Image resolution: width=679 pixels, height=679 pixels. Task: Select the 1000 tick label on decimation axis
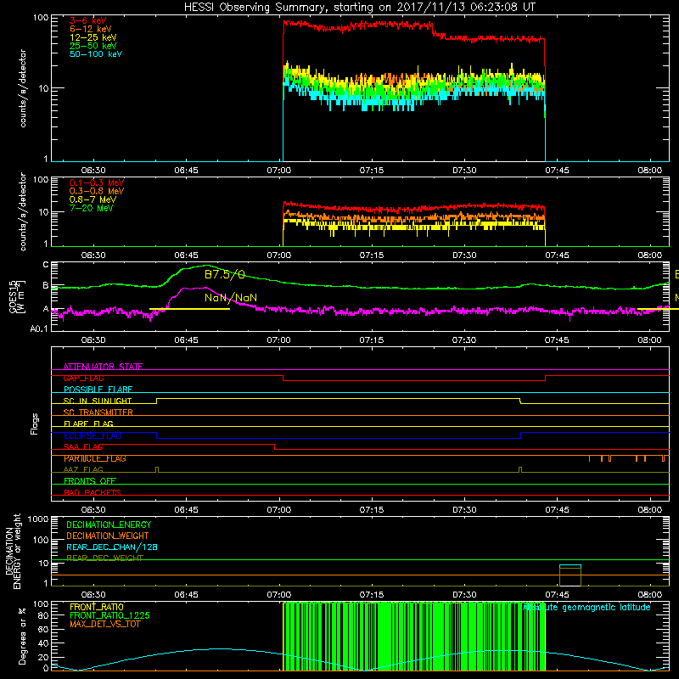(x=38, y=519)
